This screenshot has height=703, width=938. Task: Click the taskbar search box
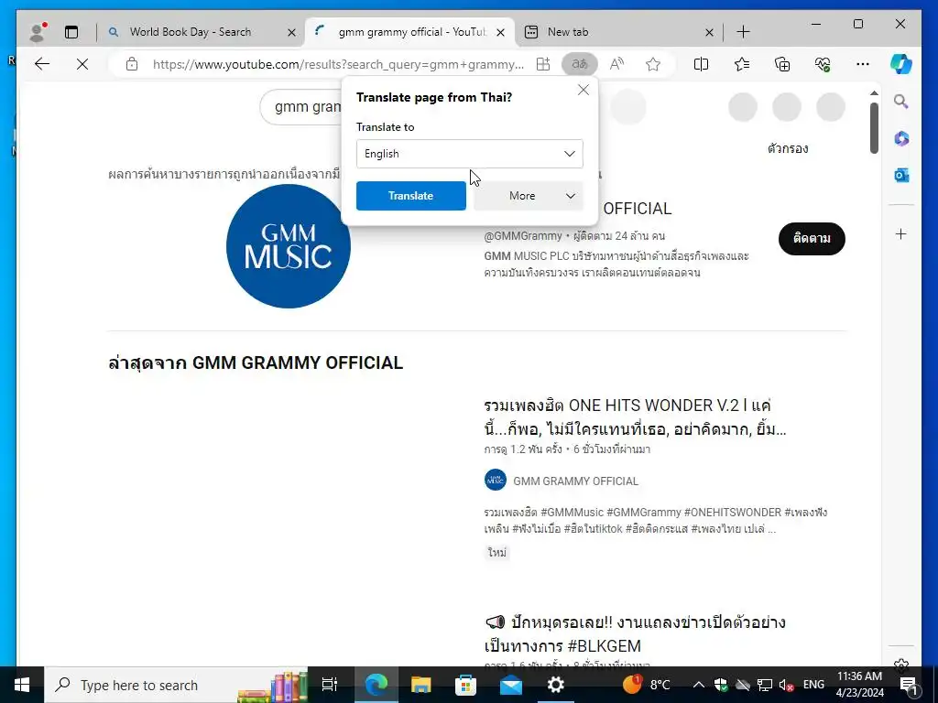click(x=177, y=685)
